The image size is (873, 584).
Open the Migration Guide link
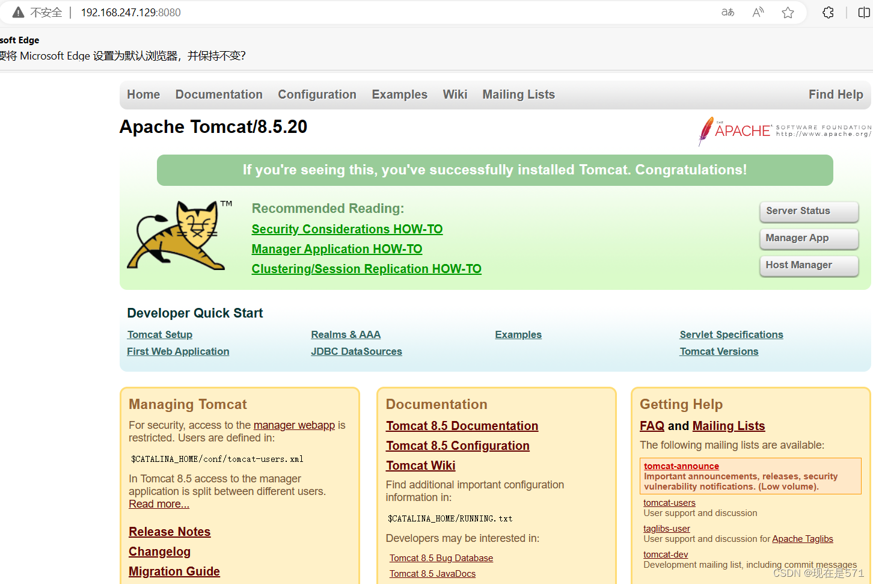174,571
